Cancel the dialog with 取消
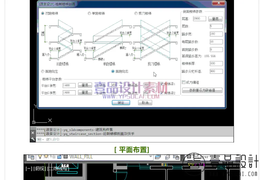The width and height of the screenshot is (262, 180). pos(145,103)
